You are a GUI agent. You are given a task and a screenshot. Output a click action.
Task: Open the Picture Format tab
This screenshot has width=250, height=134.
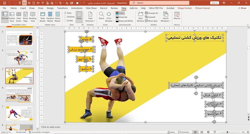pyautogui.click(x=203, y=8)
